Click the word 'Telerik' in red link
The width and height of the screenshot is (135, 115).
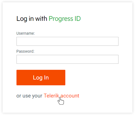(x=51, y=96)
